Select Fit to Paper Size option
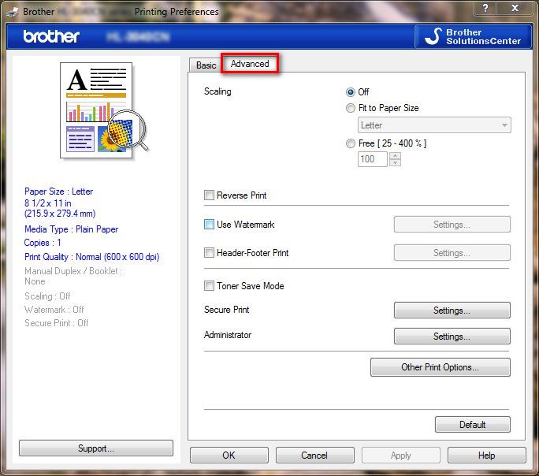This screenshot has width=539, height=476. click(x=351, y=109)
